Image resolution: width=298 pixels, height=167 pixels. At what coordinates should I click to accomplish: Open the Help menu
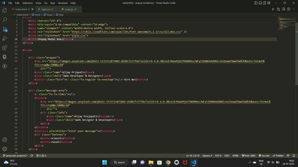[x=73, y=3]
